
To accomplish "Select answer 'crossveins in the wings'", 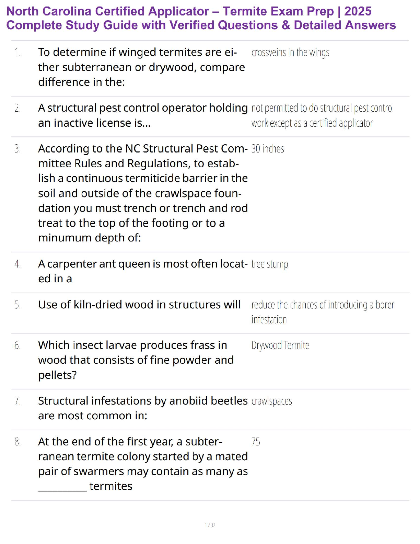I will pyautogui.click(x=290, y=53).
